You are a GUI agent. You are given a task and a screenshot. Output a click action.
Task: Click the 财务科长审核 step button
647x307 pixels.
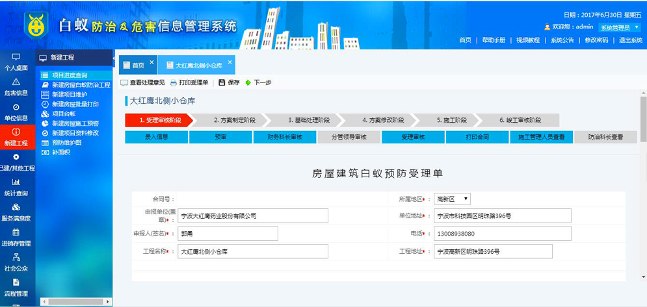point(285,138)
